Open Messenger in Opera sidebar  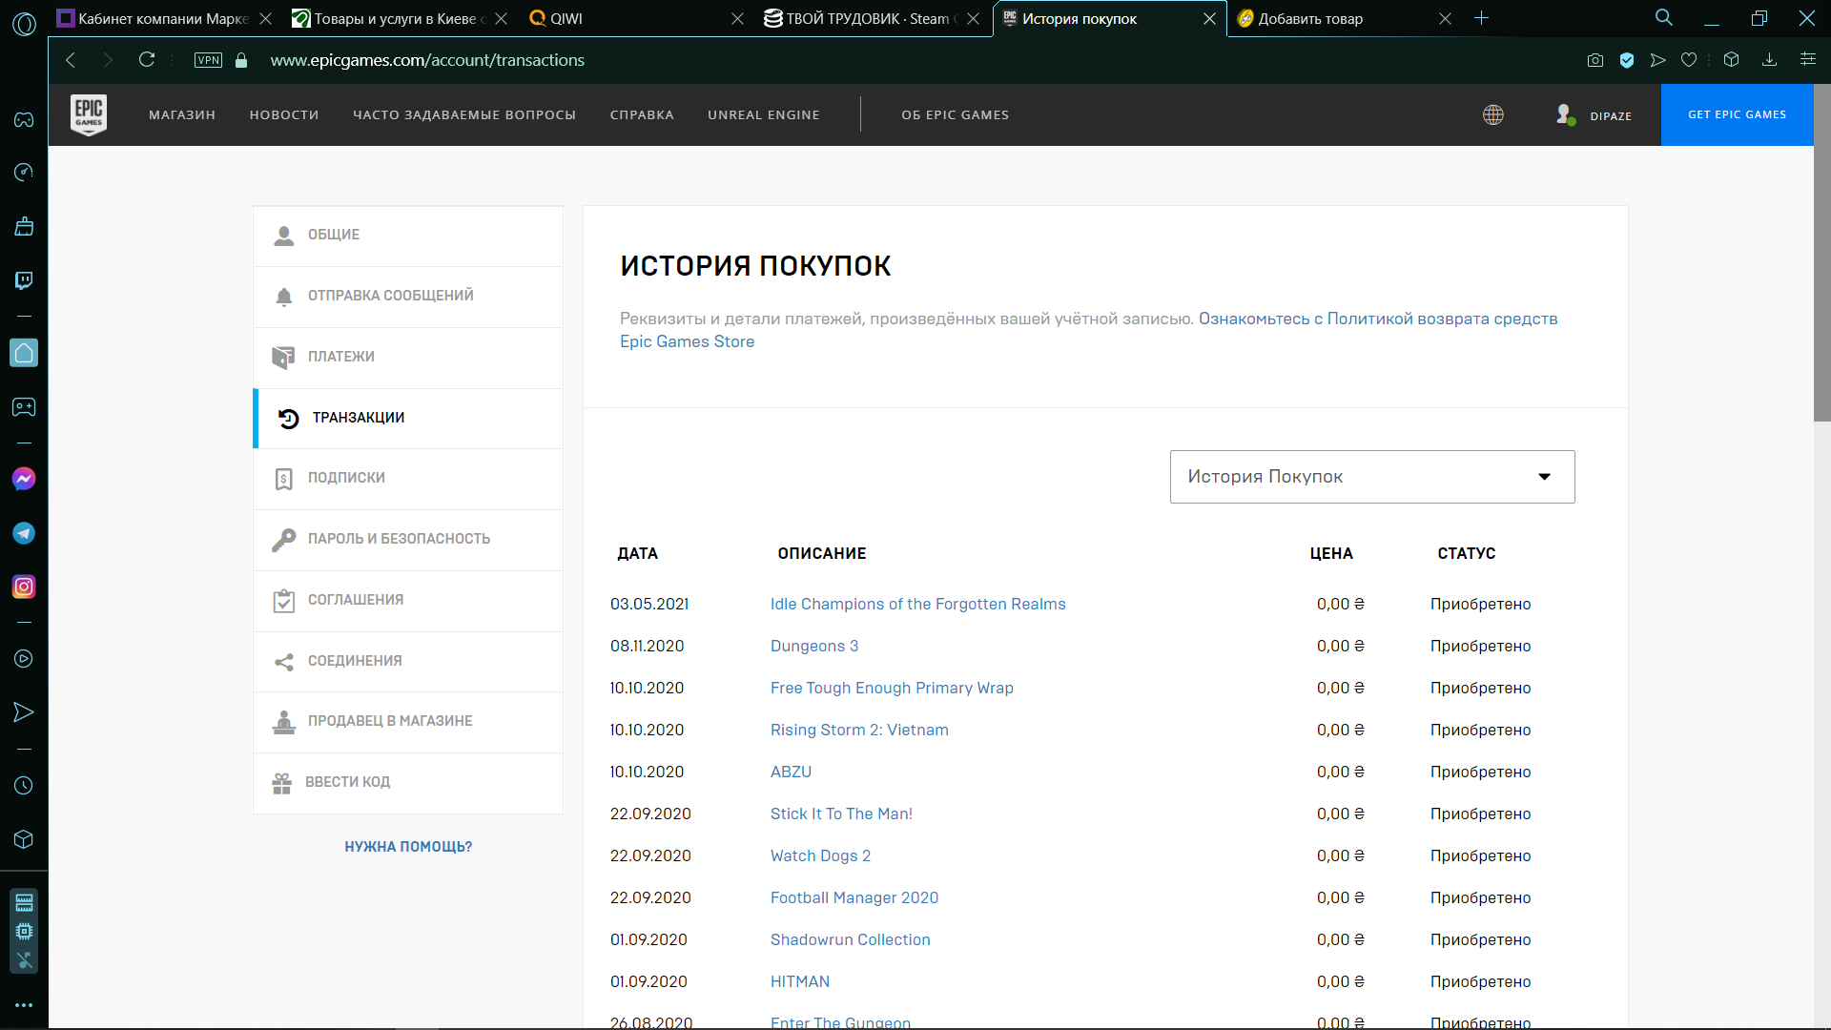coord(24,479)
